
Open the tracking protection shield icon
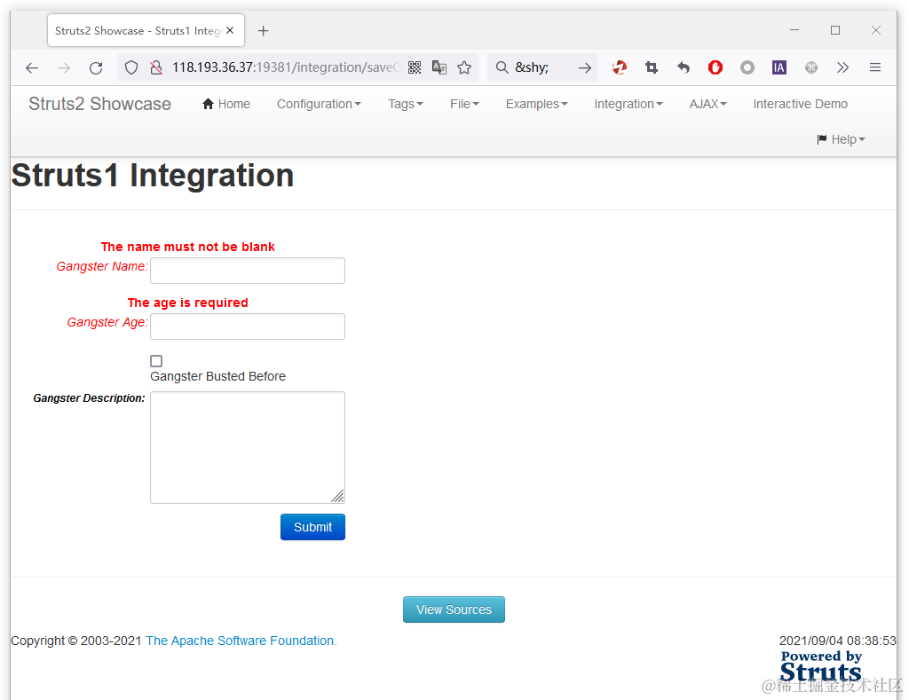[131, 67]
